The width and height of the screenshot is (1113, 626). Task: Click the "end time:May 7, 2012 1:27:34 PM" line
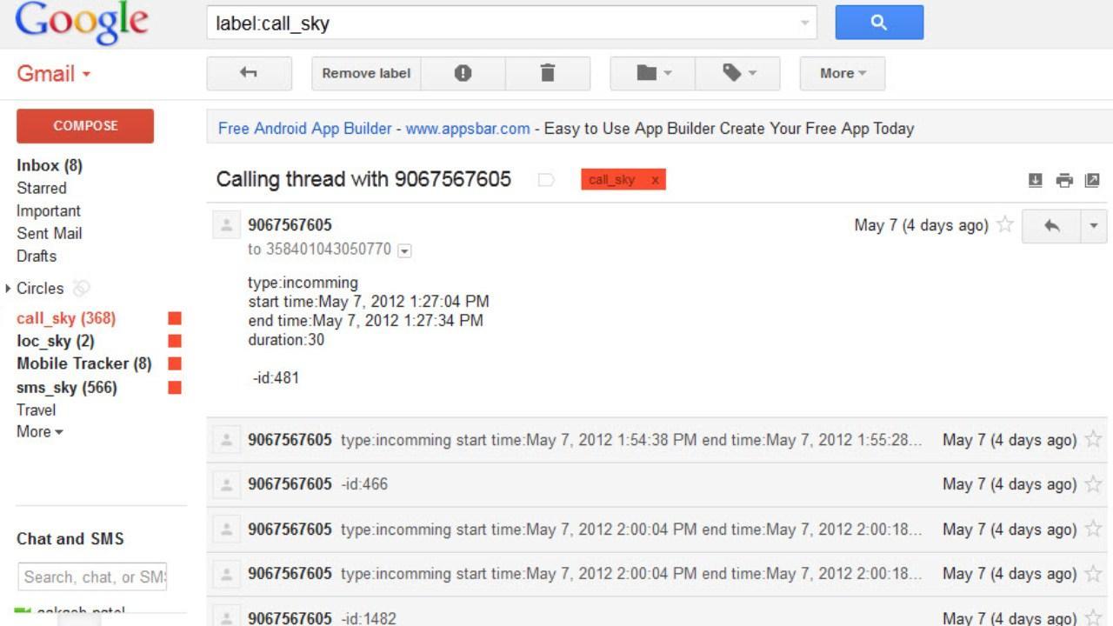[365, 321]
